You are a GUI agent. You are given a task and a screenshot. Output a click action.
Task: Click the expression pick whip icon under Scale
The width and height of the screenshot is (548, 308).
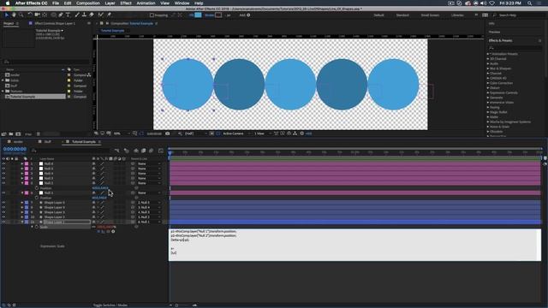(x=108, y=231)
